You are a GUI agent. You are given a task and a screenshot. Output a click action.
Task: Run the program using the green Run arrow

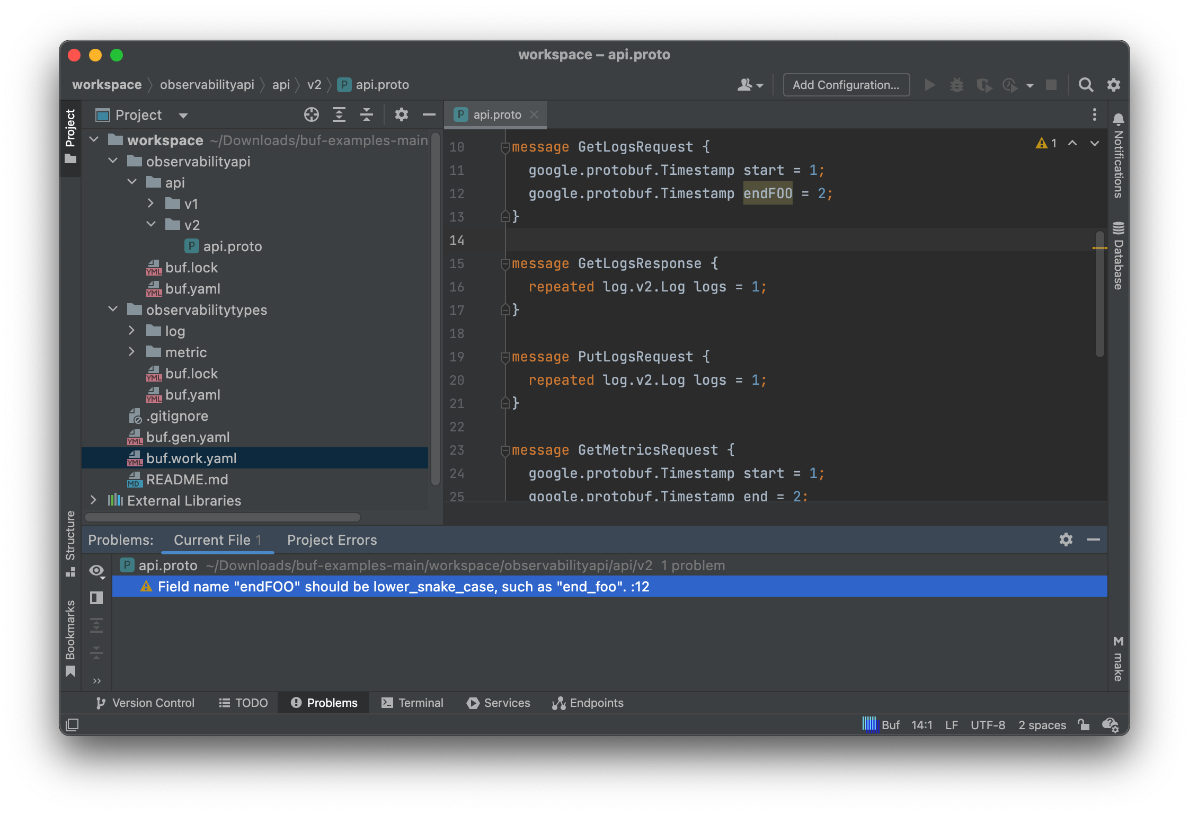pos(929,85)
